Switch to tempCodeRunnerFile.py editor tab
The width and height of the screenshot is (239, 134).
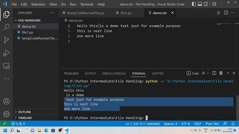tap(86, 13)
